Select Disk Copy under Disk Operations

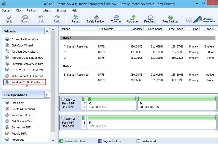coord(15,103)
